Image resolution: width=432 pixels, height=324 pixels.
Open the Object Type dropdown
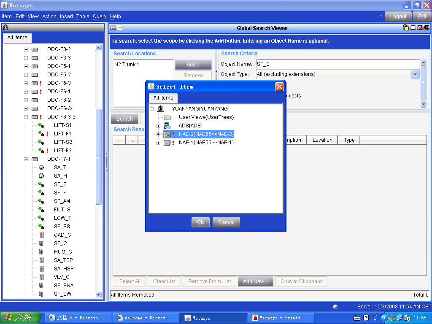(415, 74)
